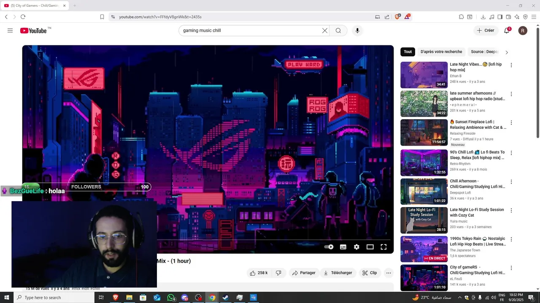This screenshot has height=303, width=540.
Task: Open options for 90's Chill Lofi video
Action: [x=511, y=153]
